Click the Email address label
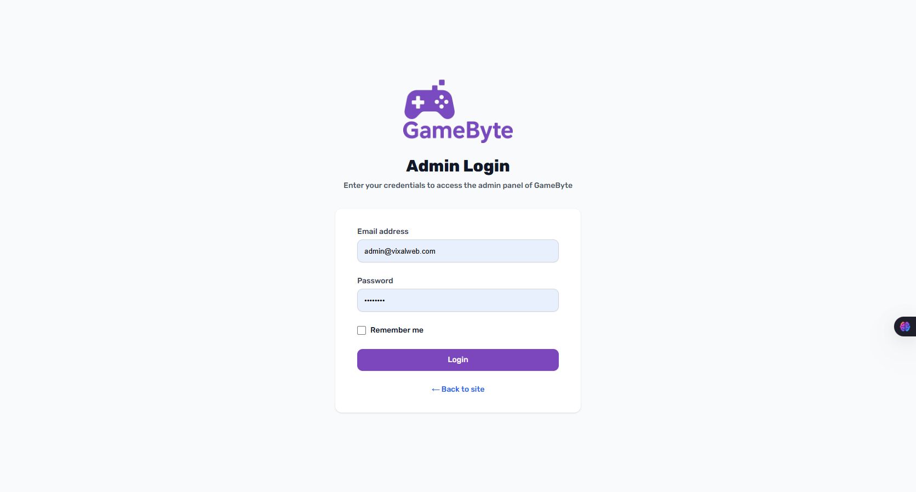This screenshot has height=492, width=916. pos(383,231)
